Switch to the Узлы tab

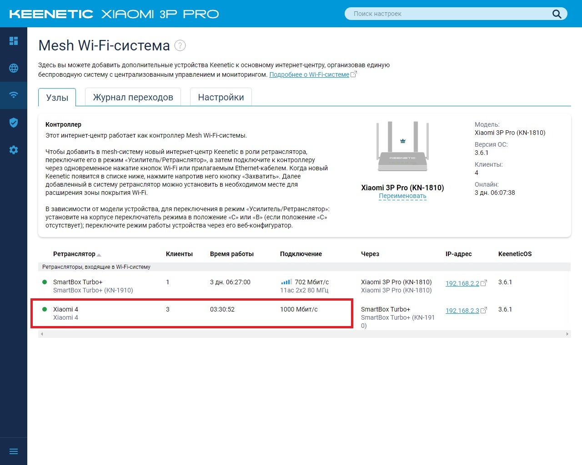point(57,98)
